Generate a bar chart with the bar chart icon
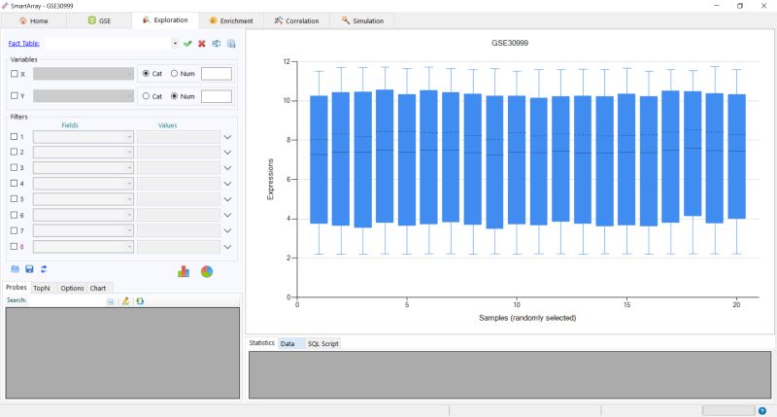The width and height of the screenshot is (777, 417). point(184,271)
